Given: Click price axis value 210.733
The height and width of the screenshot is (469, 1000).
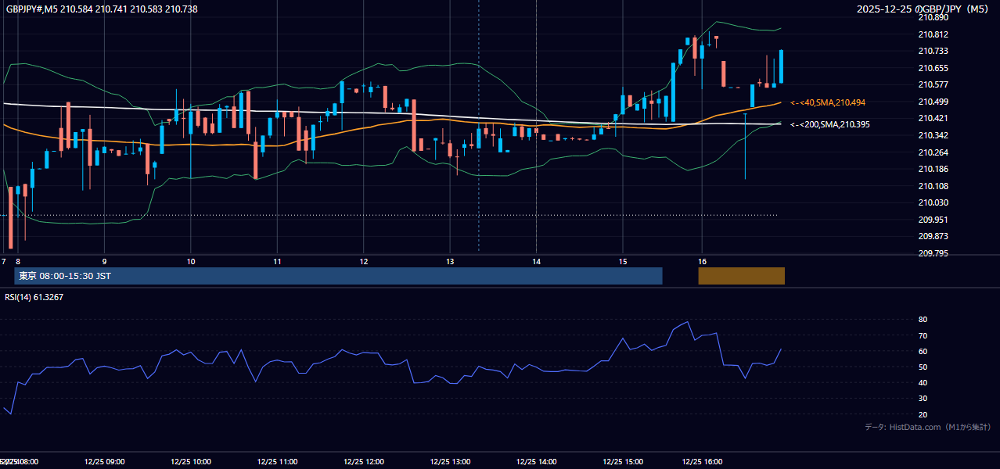Looking at the screenshot, I should click(x=932, y=51).
